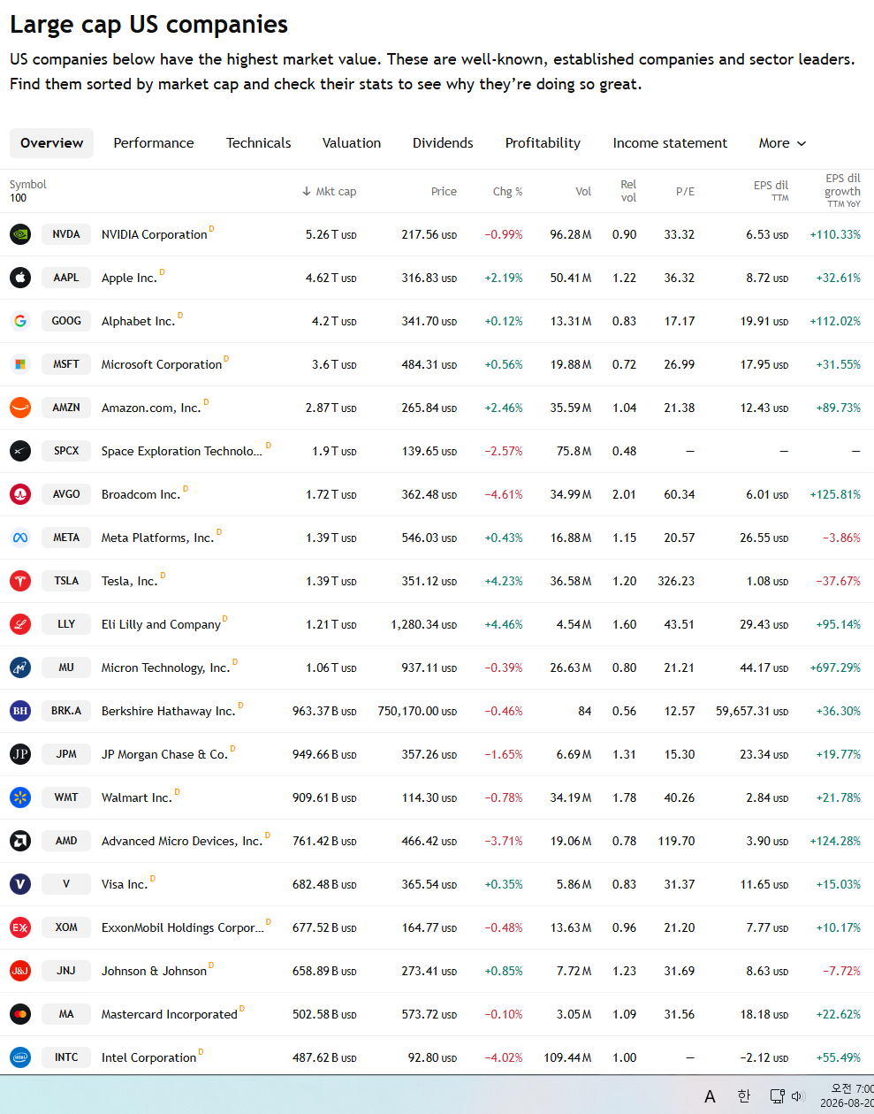
Task: Click the NVIDIA company logo icon
Action: pyautogui.click(x=20, y=234)
